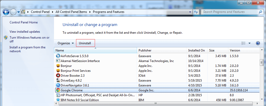This screenshot has height=106, width=266.
Task: Open the help question mark icon
Action: (258, 43)
